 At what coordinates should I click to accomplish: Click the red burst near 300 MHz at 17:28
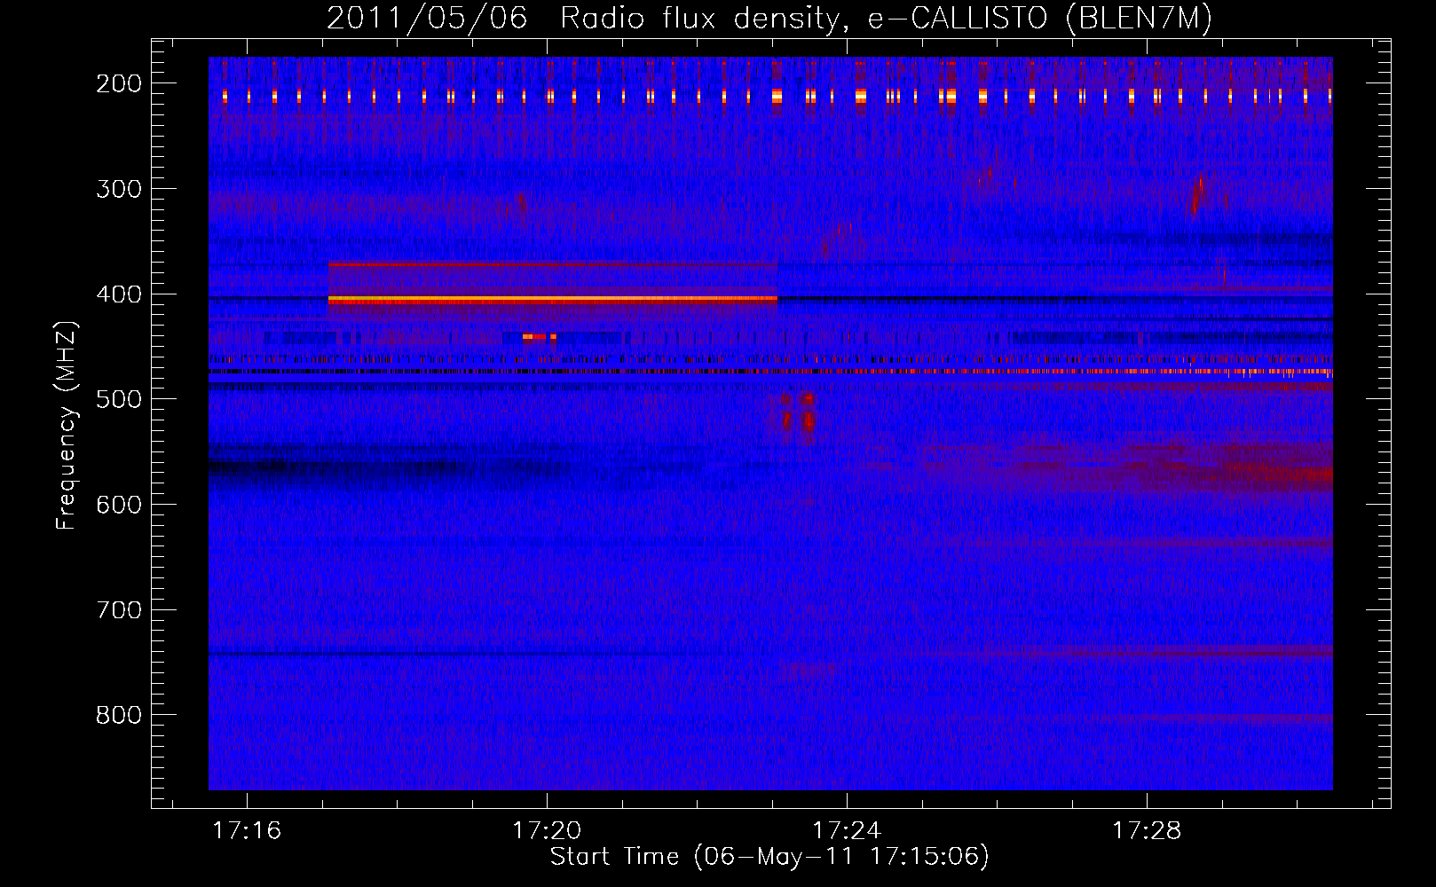click(x=1197, y=196)
